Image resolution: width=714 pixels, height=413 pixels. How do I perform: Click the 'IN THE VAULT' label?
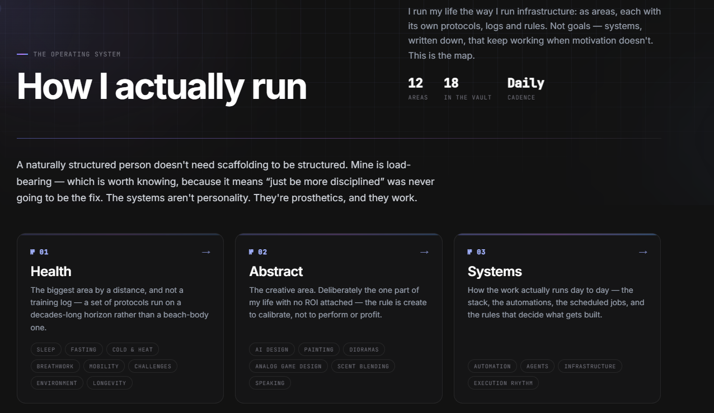pyautogui.click(x=468, y=97)
